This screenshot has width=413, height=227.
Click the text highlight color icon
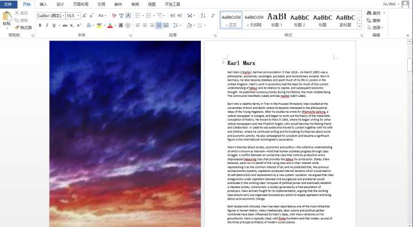(x=99, y=25)
